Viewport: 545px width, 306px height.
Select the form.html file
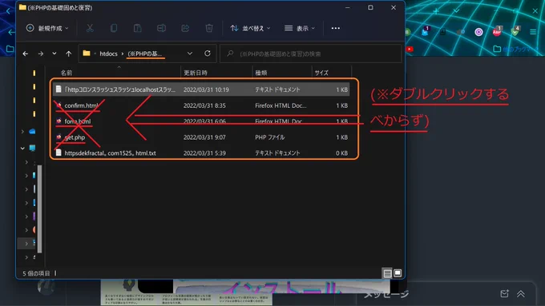click(201, 121)
